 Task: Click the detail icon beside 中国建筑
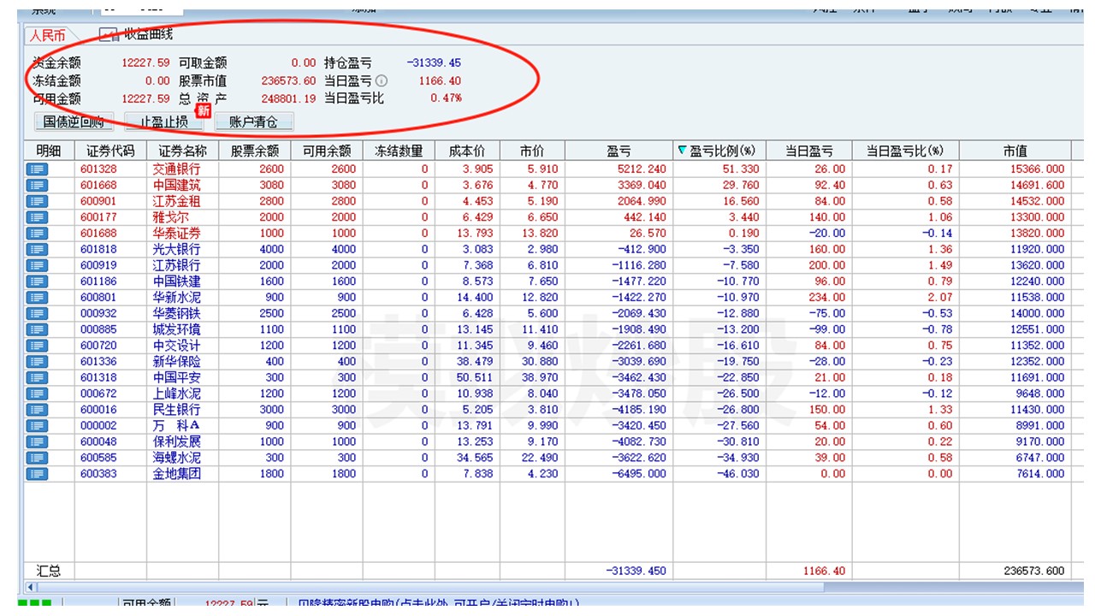click(x=37, y=186)
